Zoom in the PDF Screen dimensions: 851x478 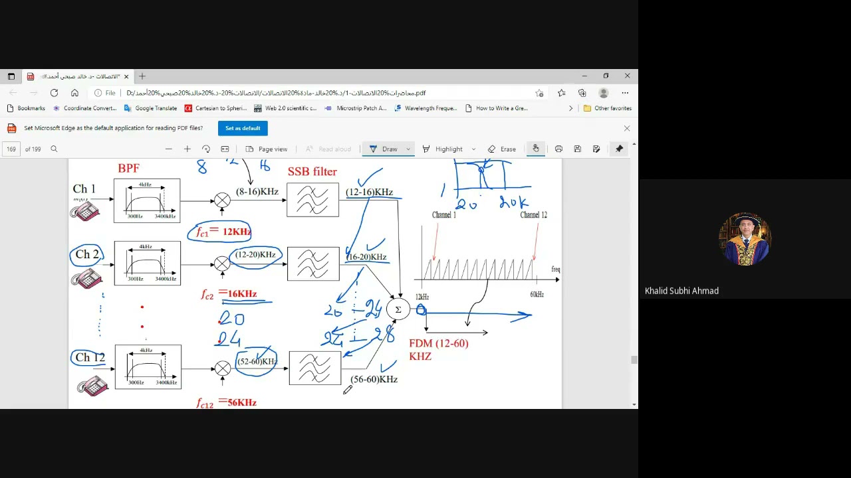(x=187, y=149)
